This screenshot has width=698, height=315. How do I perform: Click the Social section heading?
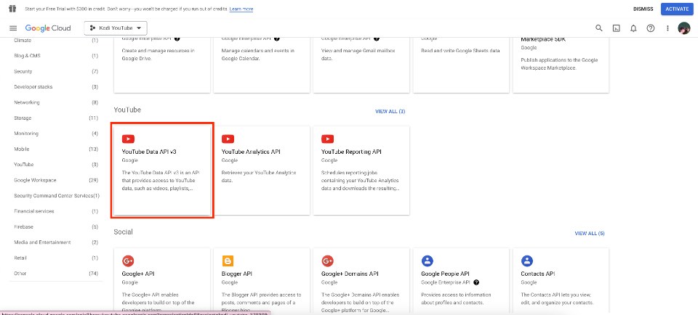point(124,232)
